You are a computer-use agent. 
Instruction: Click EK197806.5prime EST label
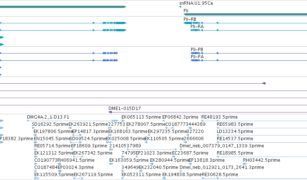pyautogui.click(x=53, y=131)
